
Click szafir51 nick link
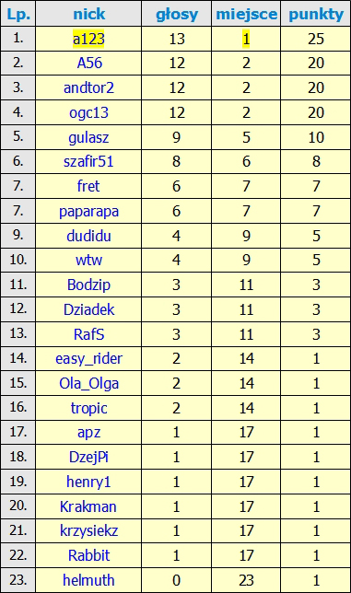pyautogui.click(x=88, y=161)
